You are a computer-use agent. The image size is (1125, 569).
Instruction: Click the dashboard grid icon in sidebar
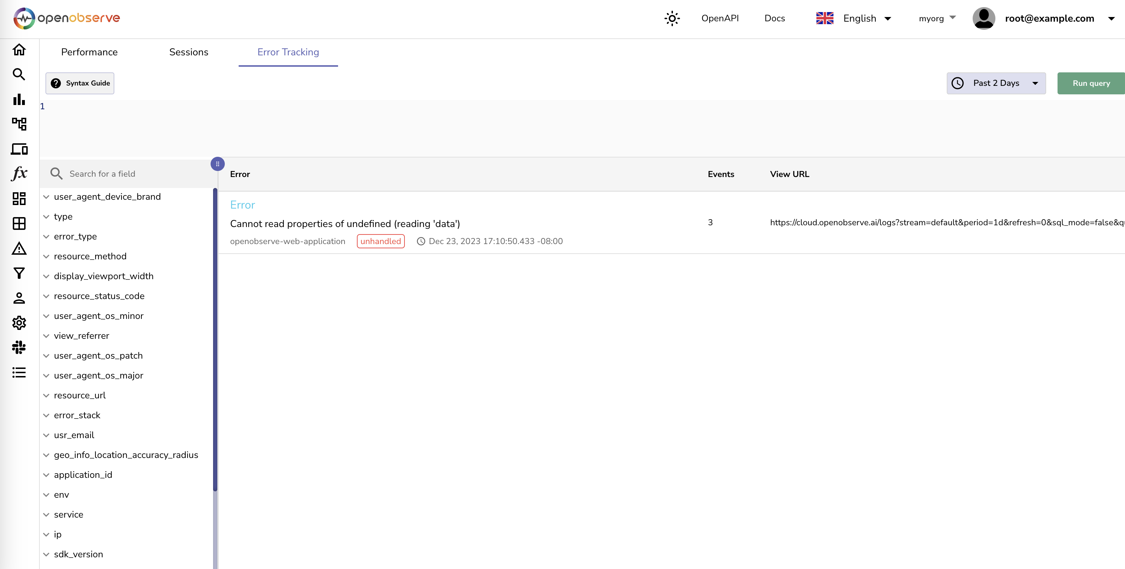(x=19, y=199)
